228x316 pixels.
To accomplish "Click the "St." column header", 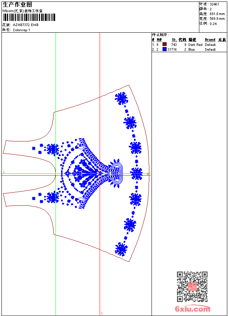I will point(174,40).
